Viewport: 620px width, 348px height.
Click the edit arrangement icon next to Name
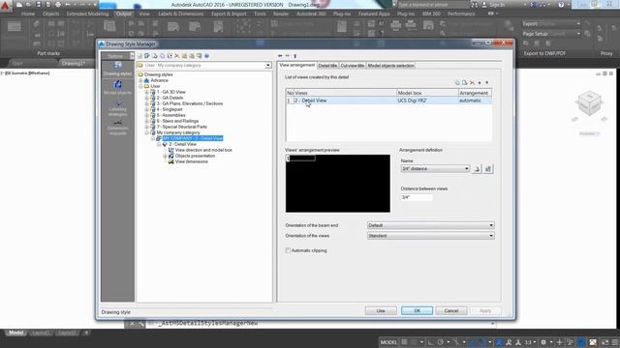pyautogui.click(x=477, y=169)
